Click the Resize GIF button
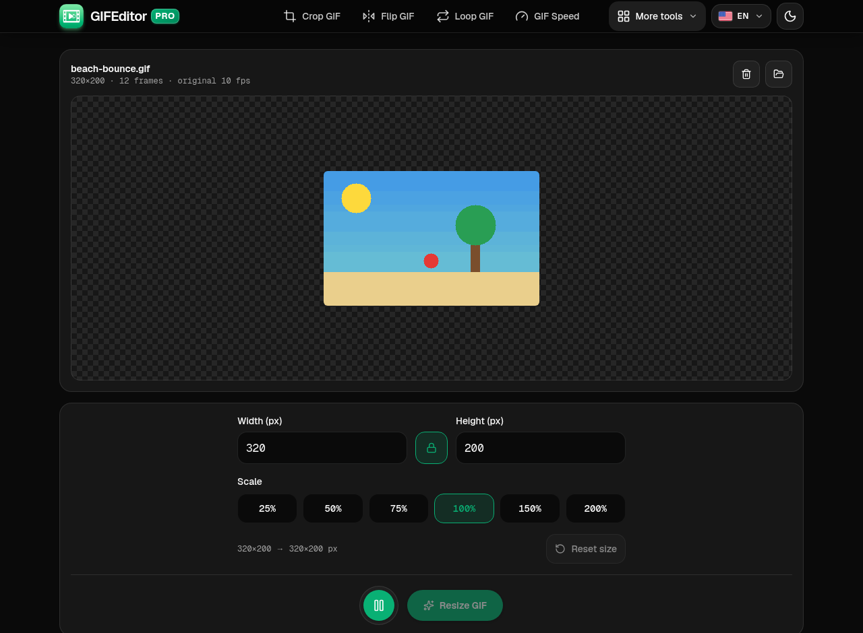 (x=455, y=605)
